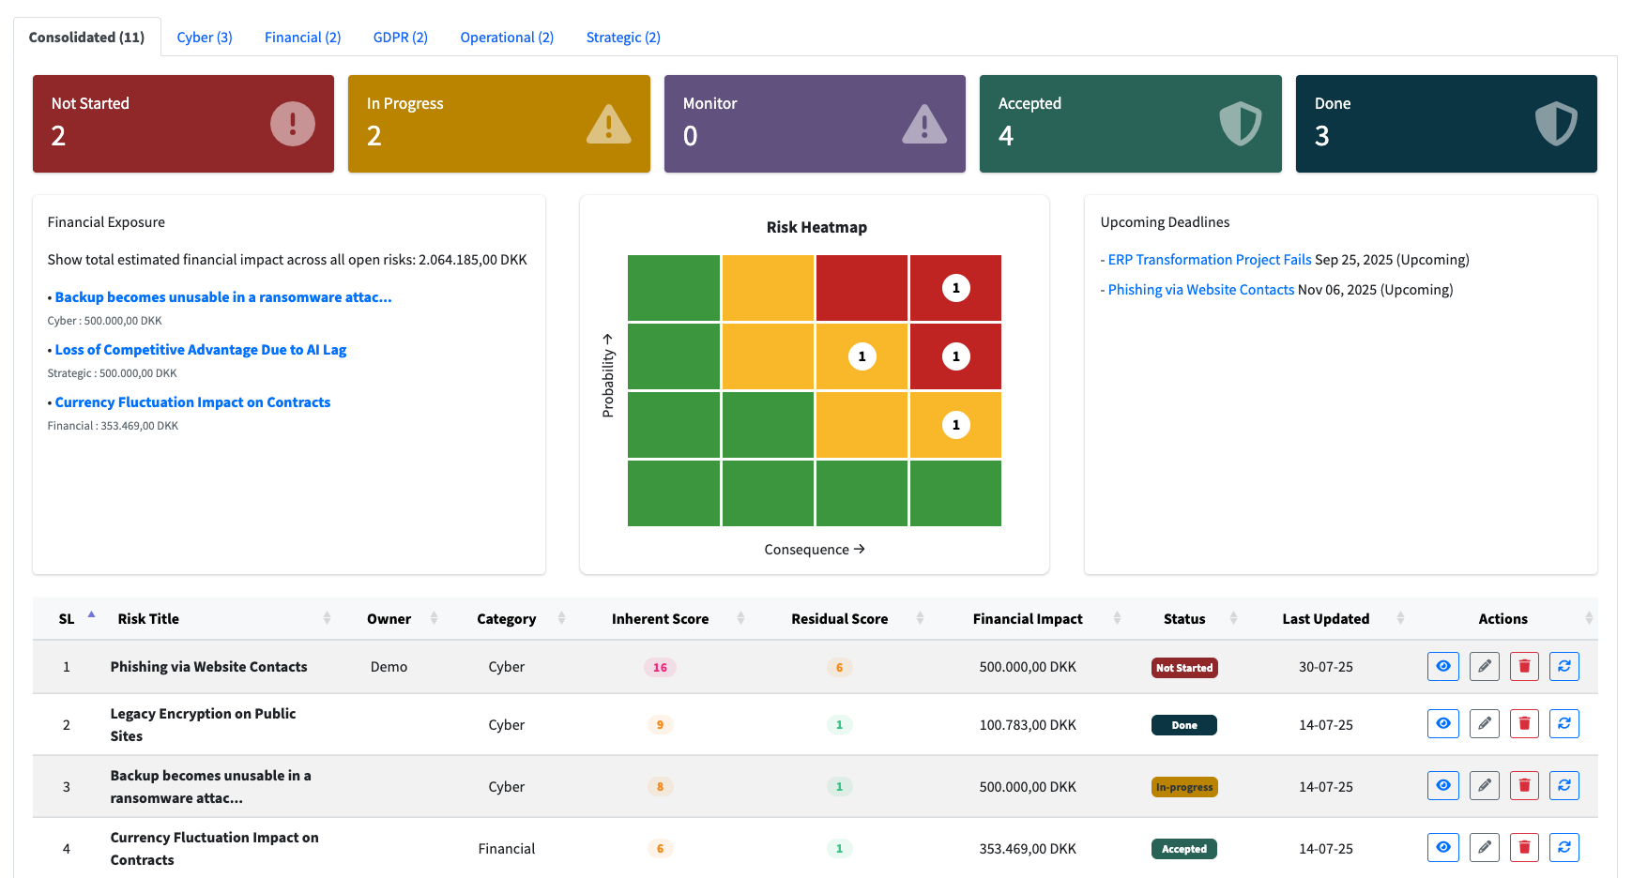Click the alert icon on the Not Started card
1632x878 pixels.
click(x=291, y=122)
